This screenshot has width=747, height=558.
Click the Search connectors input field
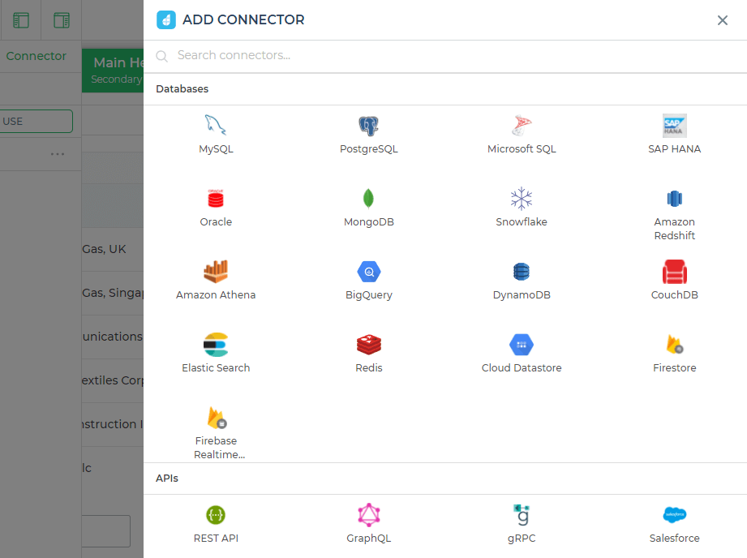tap(445, 56)
